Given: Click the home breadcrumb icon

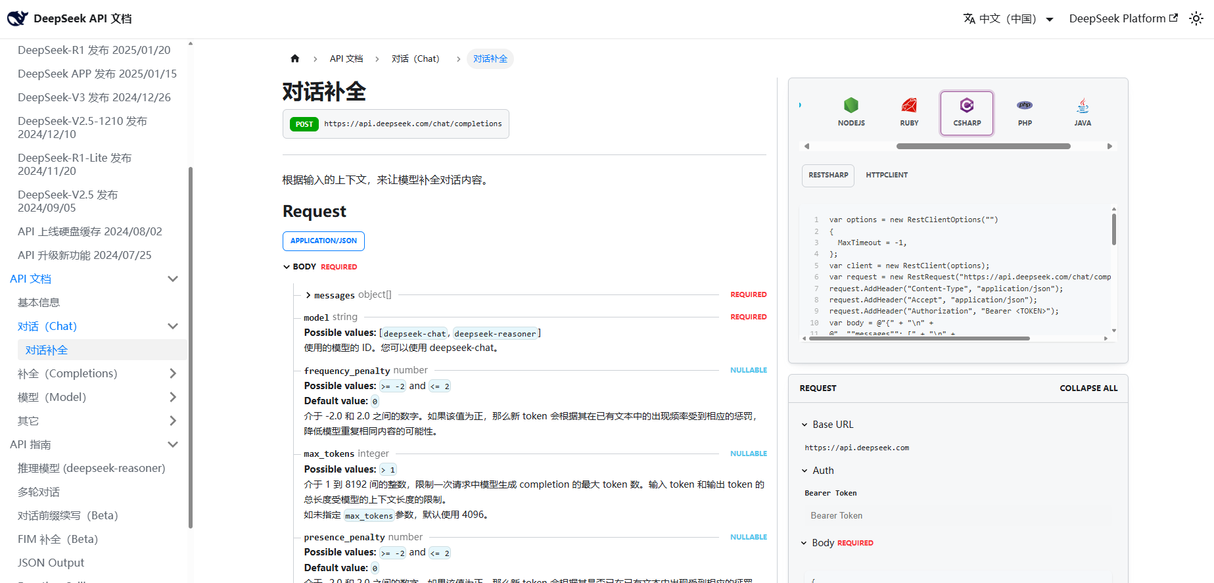Looking at the screenshot, I should pos(295,58).
